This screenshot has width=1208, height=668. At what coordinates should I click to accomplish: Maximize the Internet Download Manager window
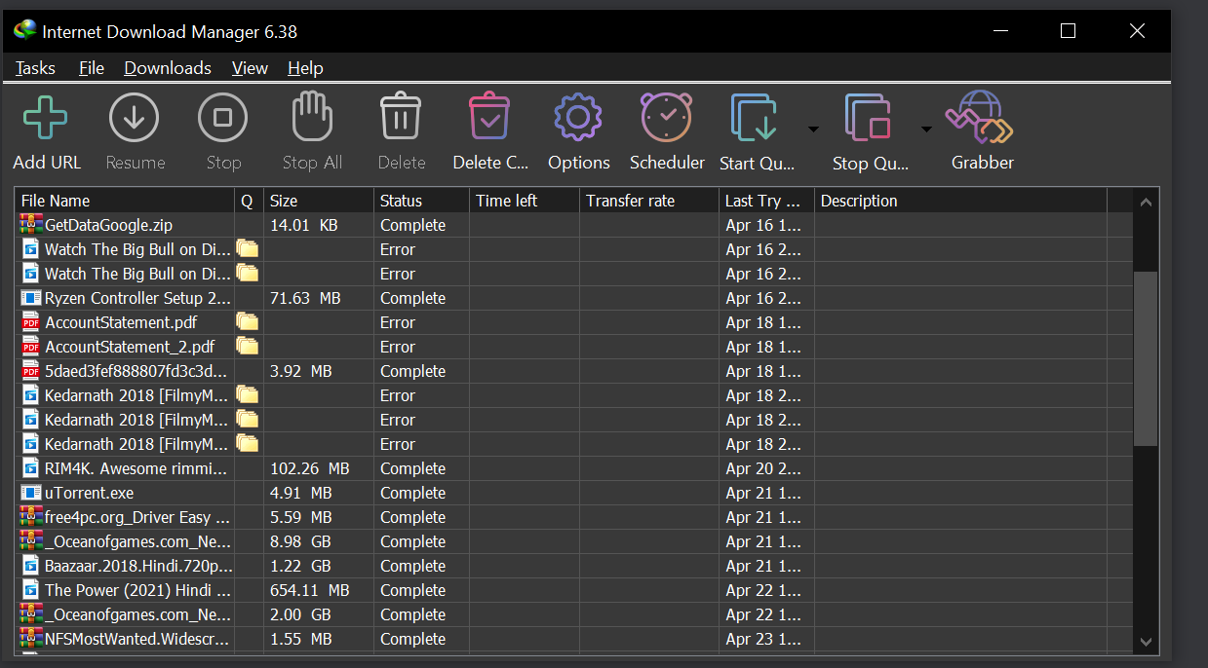[1068, 31]
